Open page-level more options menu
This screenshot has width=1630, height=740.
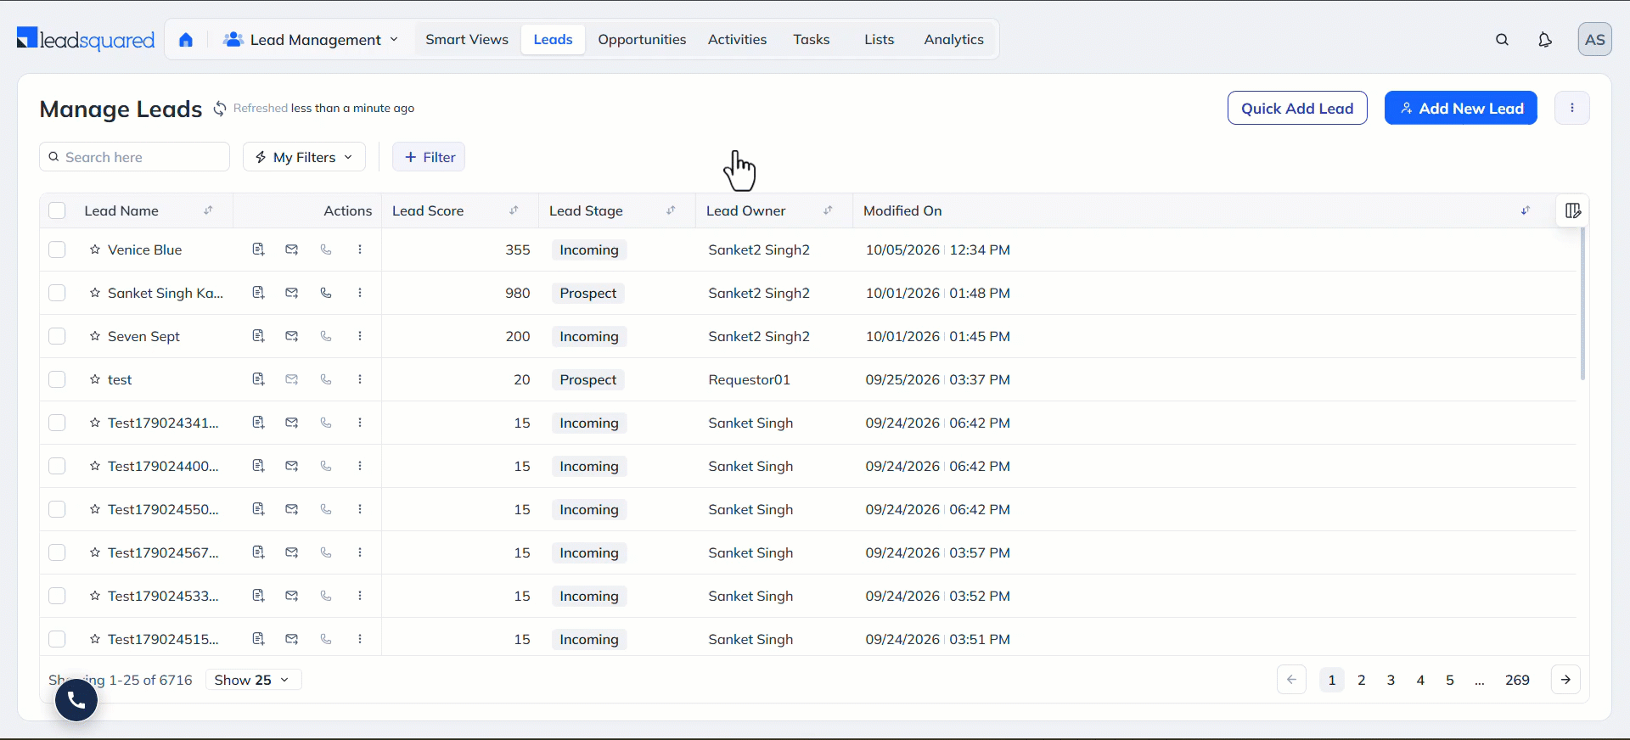coord(1572,108)
